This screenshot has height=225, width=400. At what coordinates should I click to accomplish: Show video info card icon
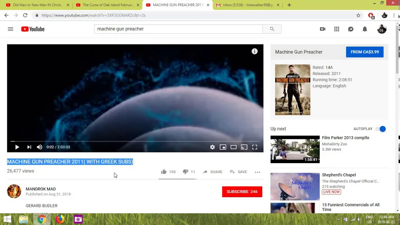pos(254,52)
